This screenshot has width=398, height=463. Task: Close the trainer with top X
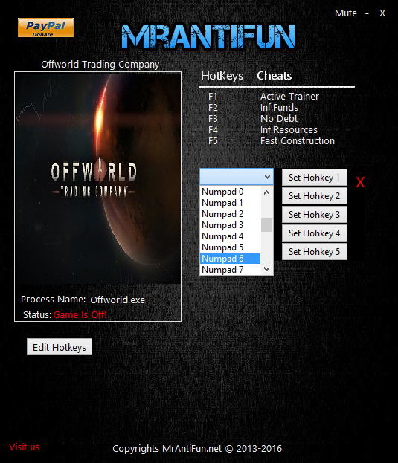click(x=382, y=13)
